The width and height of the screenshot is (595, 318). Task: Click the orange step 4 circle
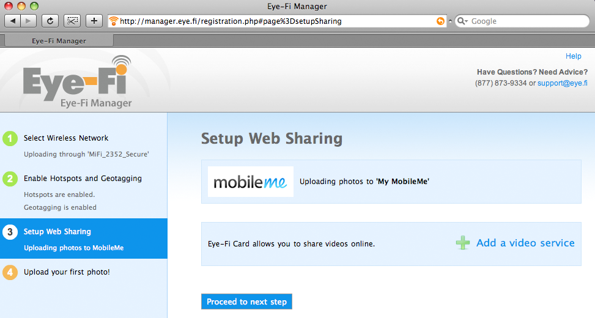pyautogui.click(x=10, y=272)
